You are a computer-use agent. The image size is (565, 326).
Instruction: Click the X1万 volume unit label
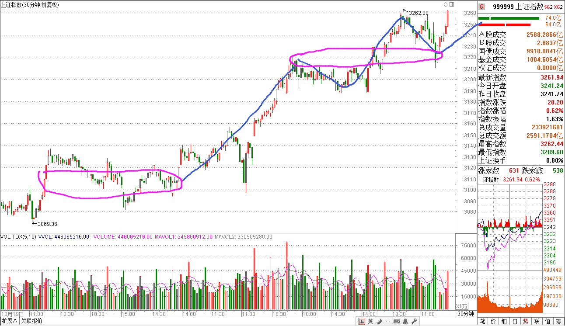tap(462, 306)
